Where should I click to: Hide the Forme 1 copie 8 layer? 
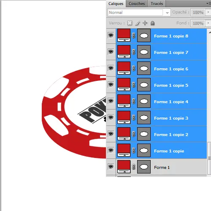(x=111, y=35)
